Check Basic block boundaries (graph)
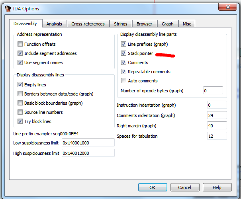This screenshot has width=241, height=199. (20, 103)
